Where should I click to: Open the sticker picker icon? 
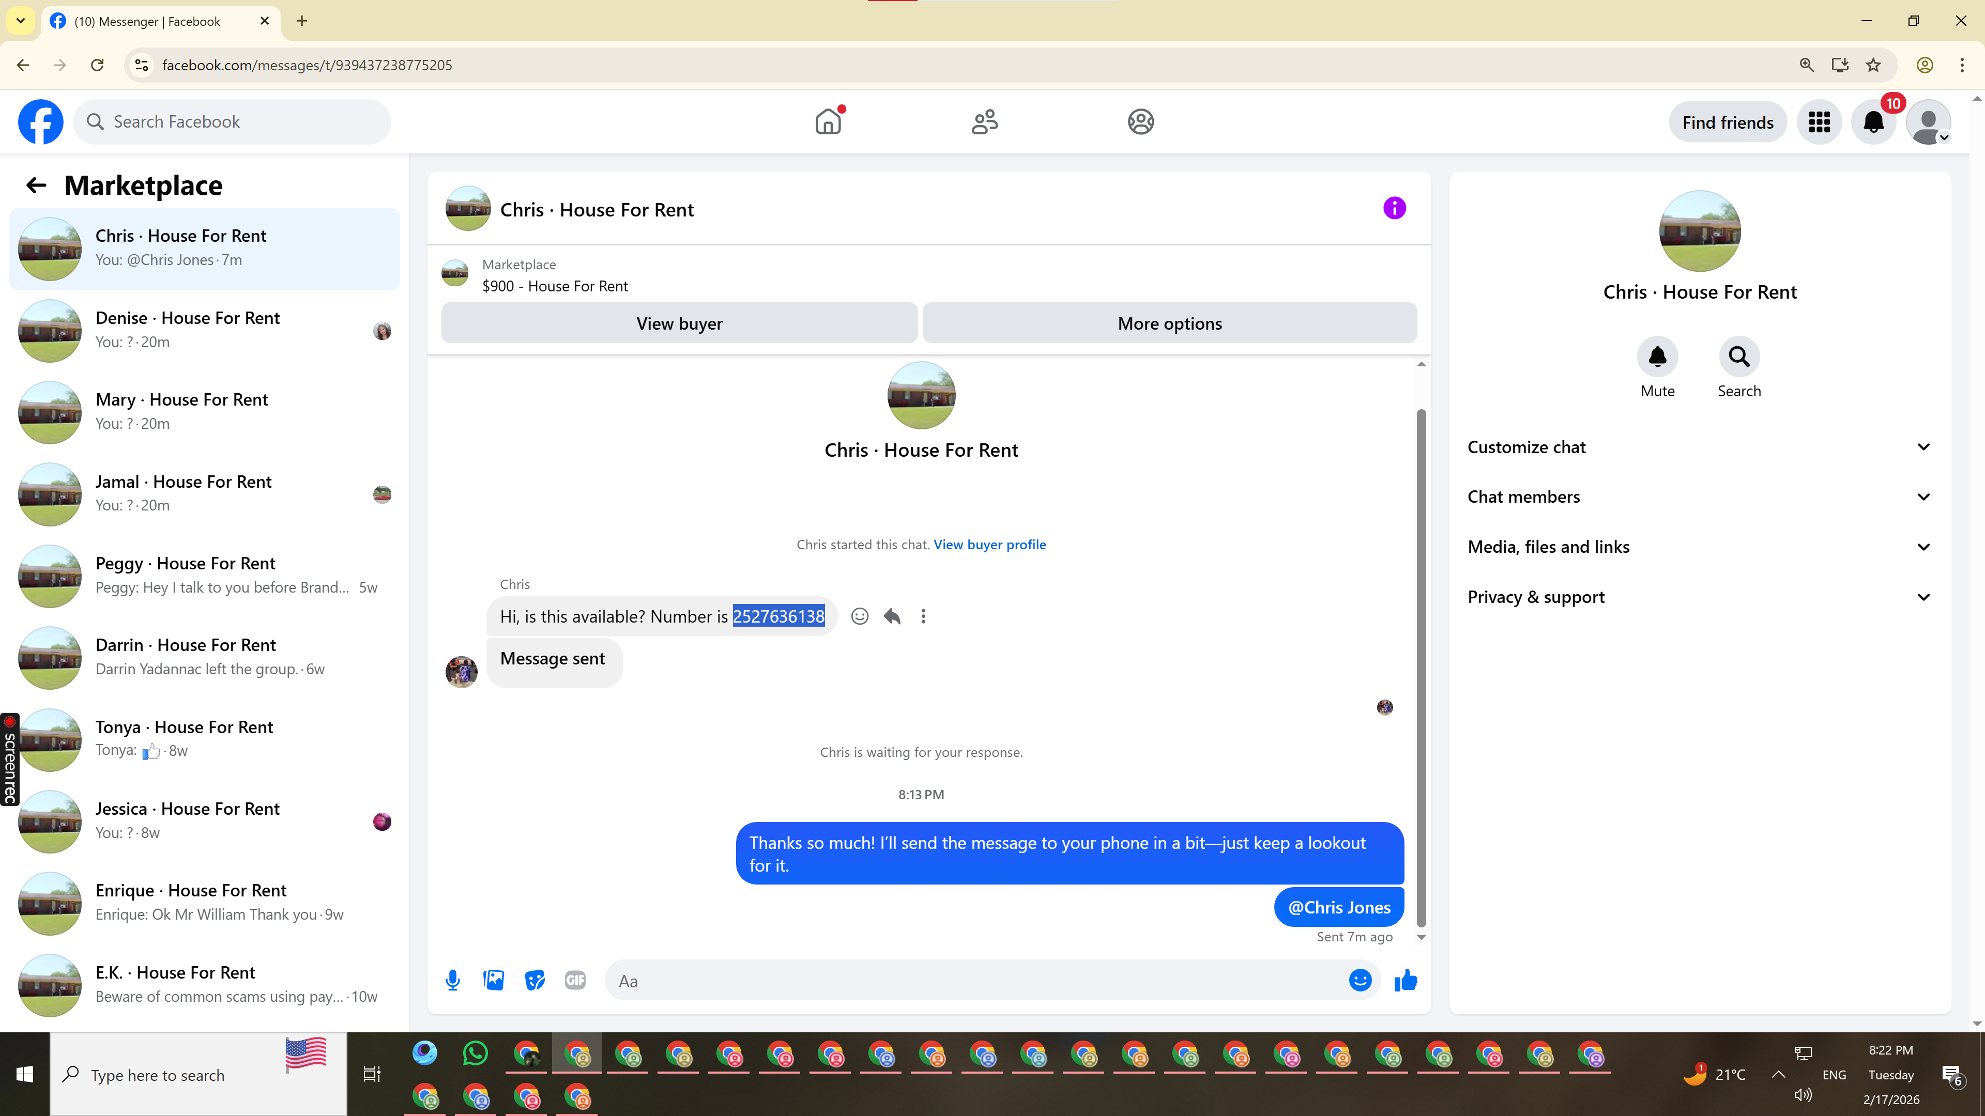tap(535, 980)
